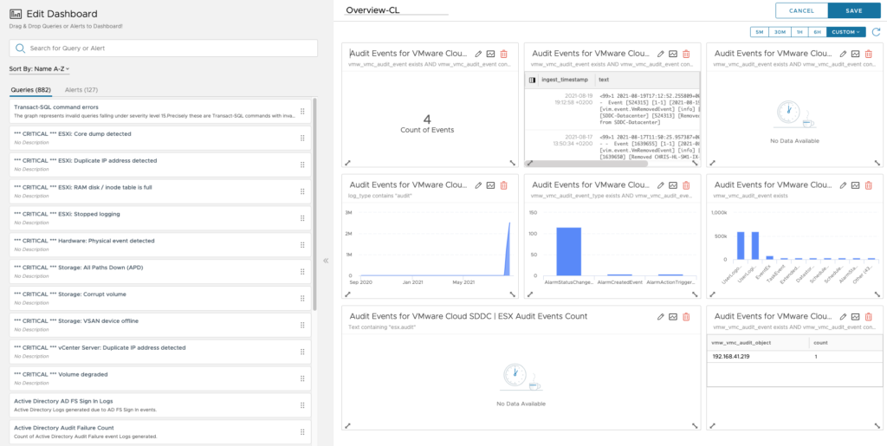
Task: Click drag handle of Volume degraded row
Action: (302, 378)
